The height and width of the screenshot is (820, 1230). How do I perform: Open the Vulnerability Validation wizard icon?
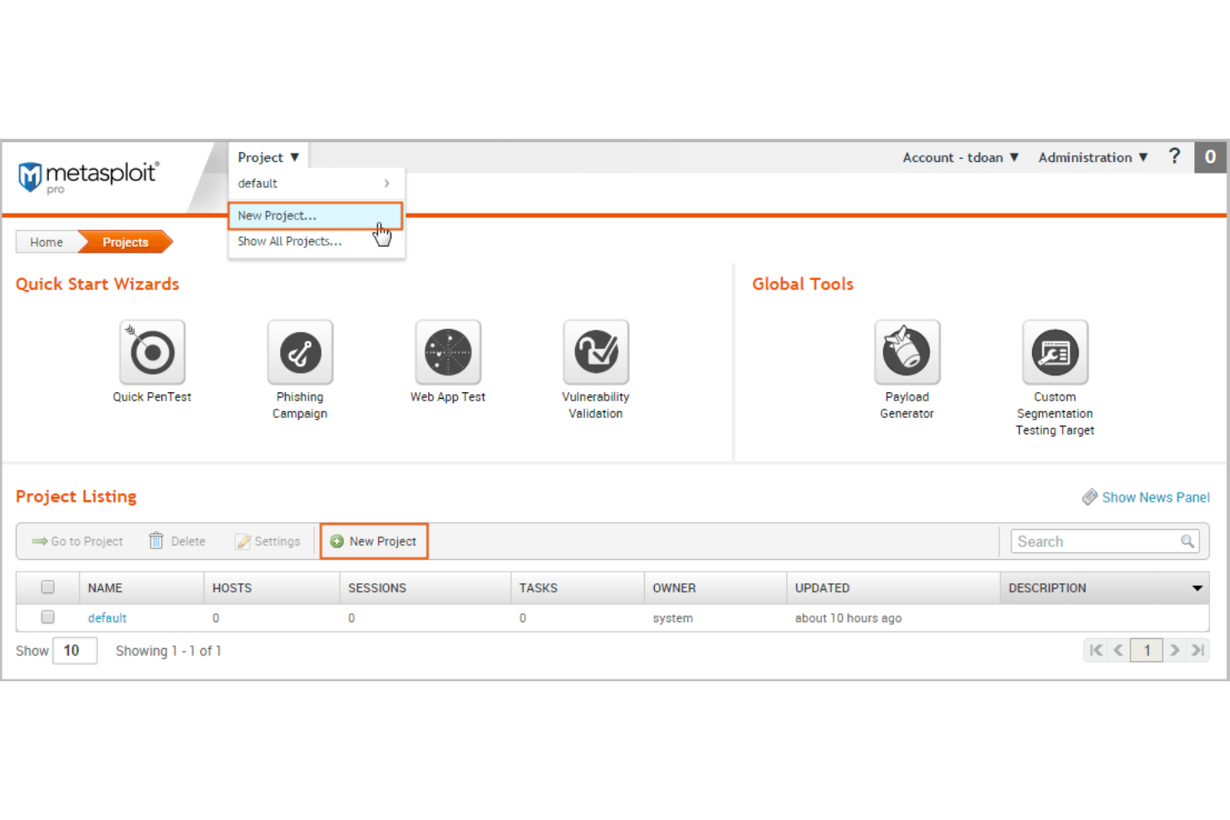pos(596,351)
